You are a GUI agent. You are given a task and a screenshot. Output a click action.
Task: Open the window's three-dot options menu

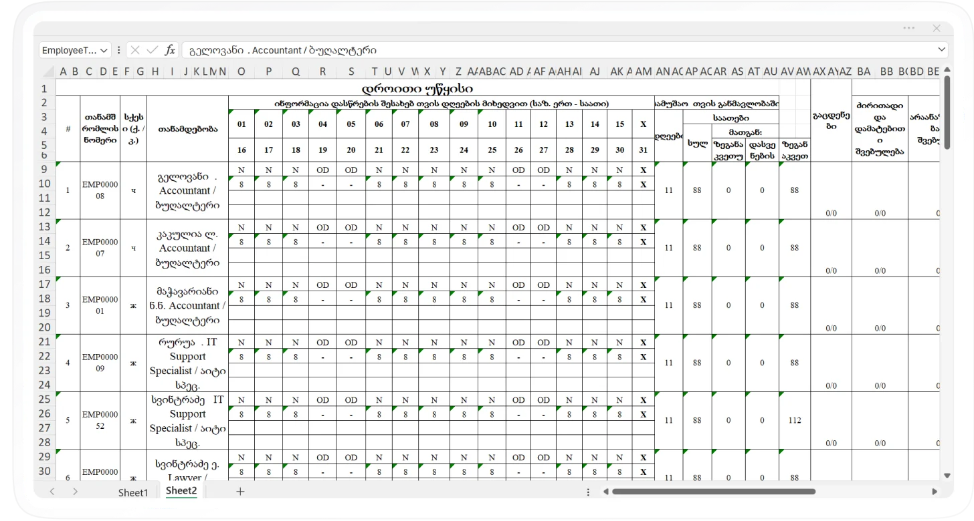point(908,28)
